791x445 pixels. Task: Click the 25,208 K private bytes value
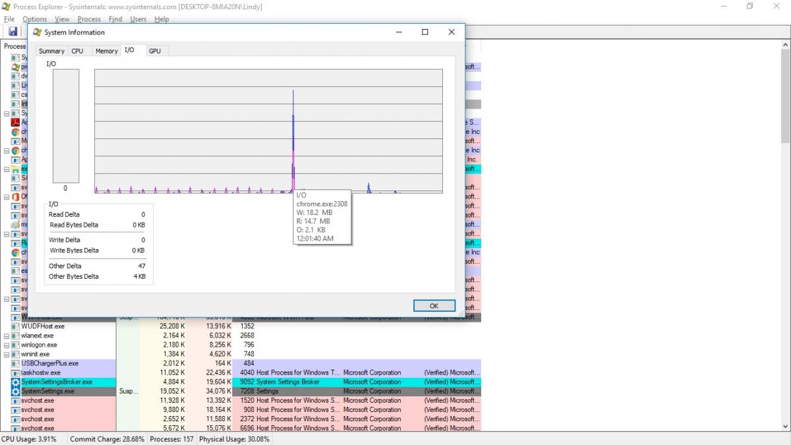pyautogui.click(x=172, y=326)
